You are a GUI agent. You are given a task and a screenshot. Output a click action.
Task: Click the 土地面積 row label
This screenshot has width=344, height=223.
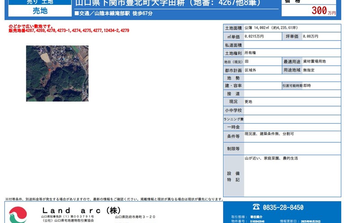(x=233, y=28)
